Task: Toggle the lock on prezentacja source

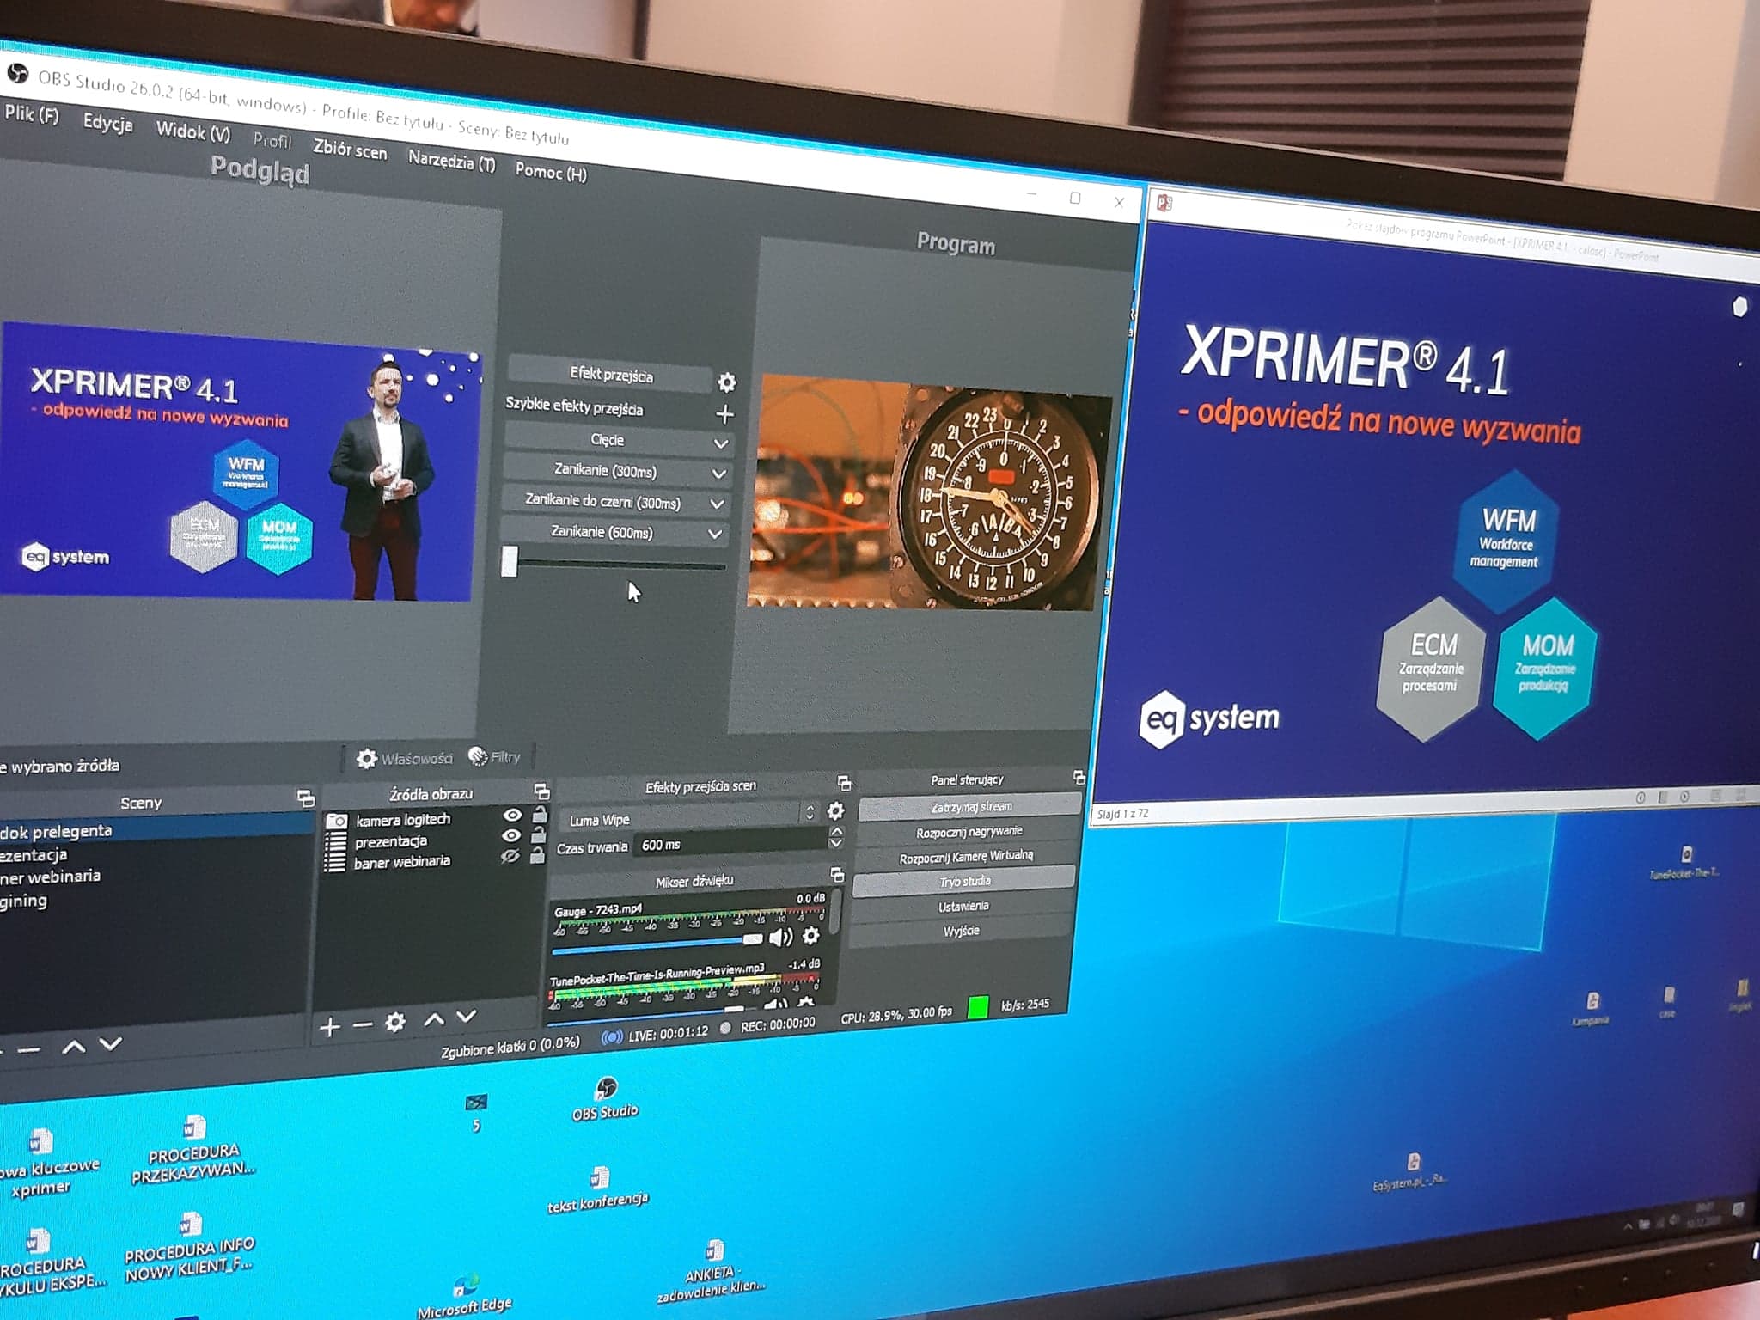Action: point(539,834)
